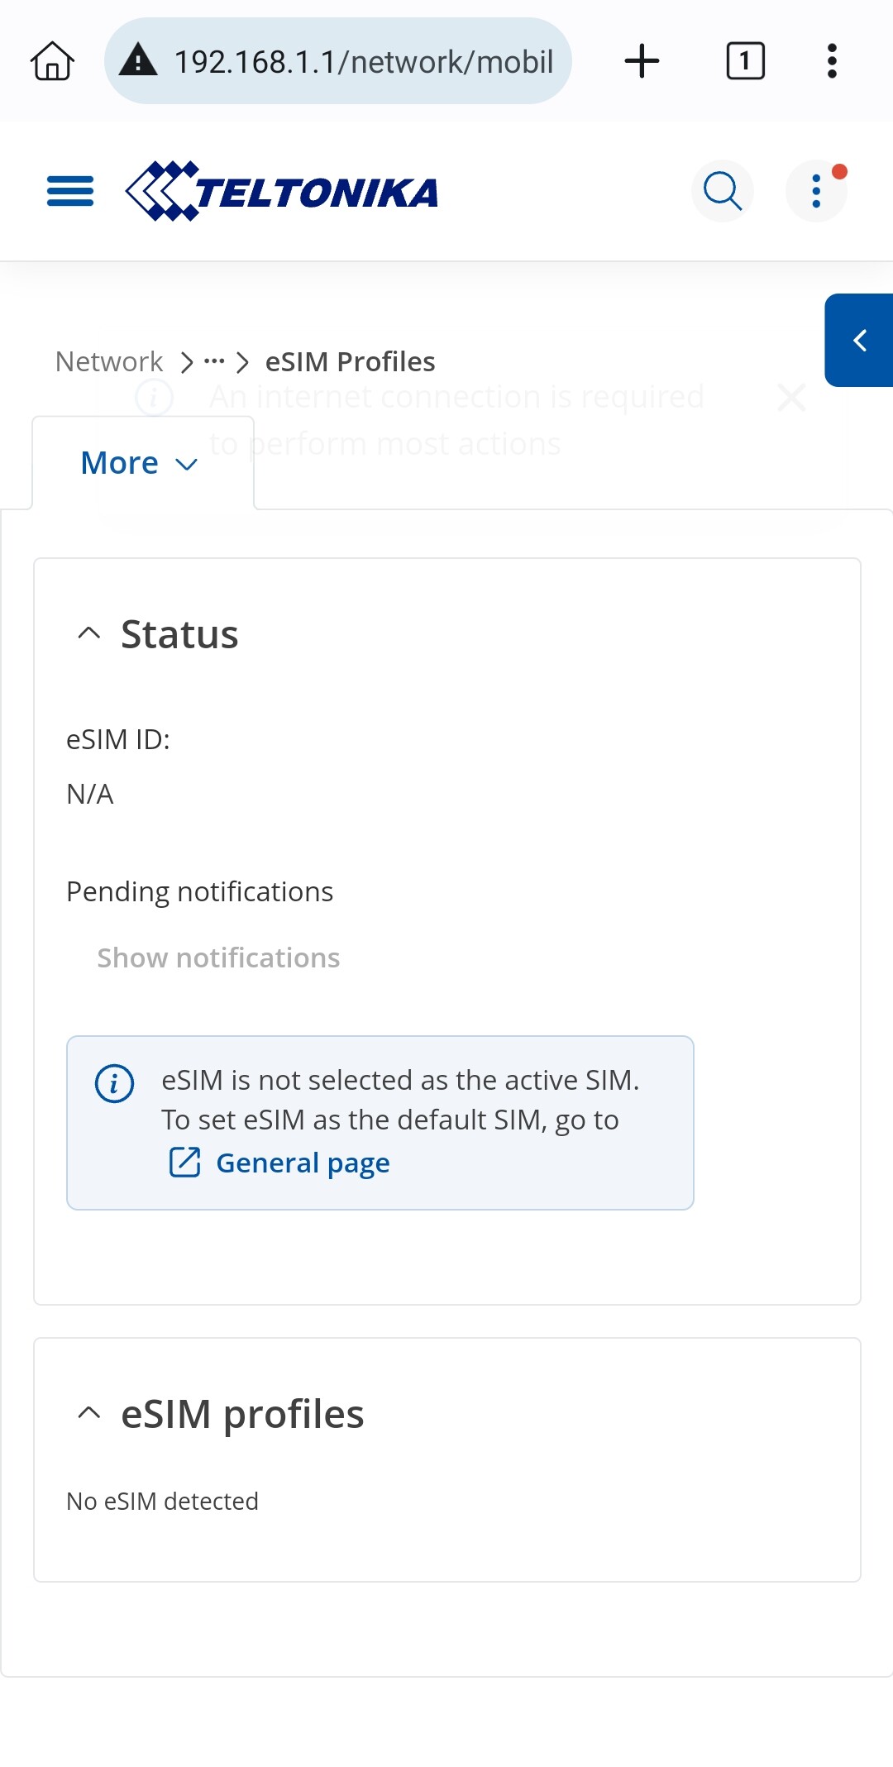Go to Network breadcrumb
Viewport: 893px width, 1767px height.
click(x=109, y=362)
